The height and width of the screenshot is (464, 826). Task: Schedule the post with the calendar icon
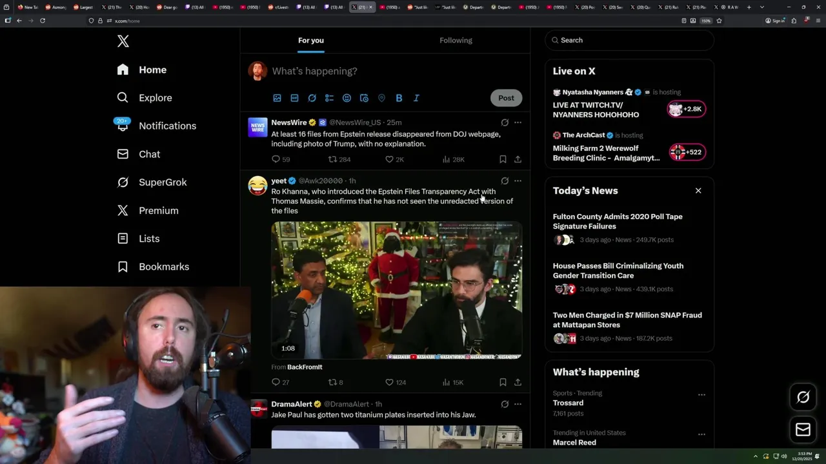point(364,98)
